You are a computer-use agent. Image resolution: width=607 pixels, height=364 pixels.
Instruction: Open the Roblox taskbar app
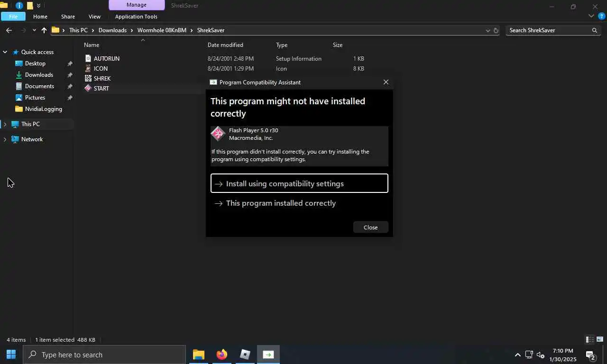pos(245,355)
